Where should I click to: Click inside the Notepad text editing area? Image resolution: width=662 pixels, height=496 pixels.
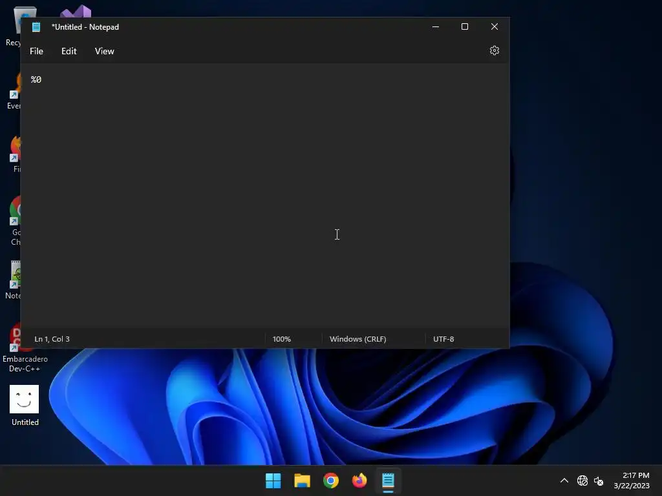click(x=264, y=196)
